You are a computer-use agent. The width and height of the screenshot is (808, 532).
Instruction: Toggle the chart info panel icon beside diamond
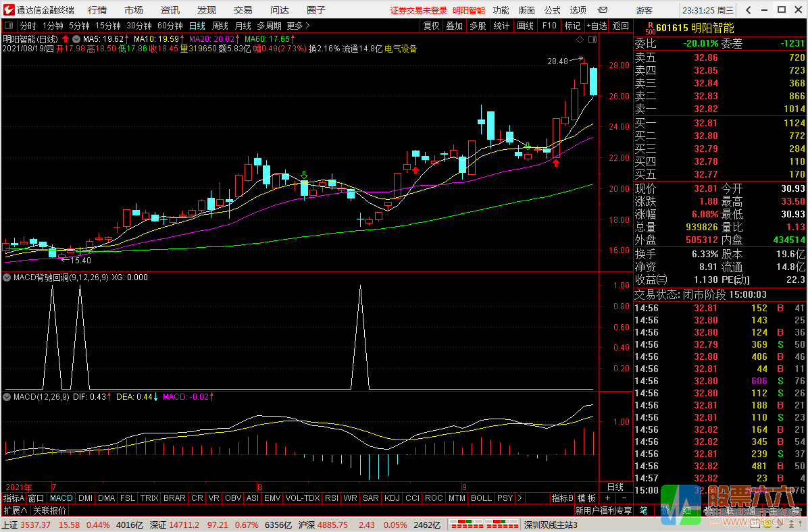pyautogui.click(x=592, y=40)
